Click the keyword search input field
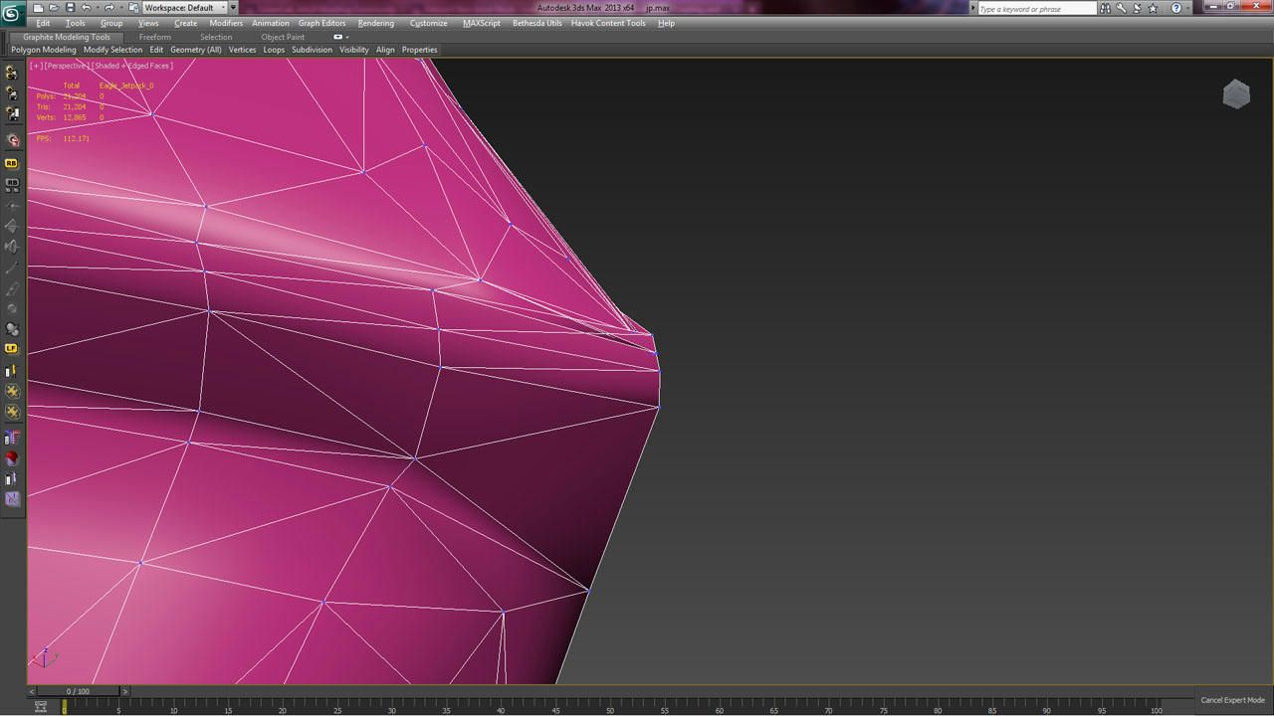This screenshot has width=1274, height=716. point(1036,8)
